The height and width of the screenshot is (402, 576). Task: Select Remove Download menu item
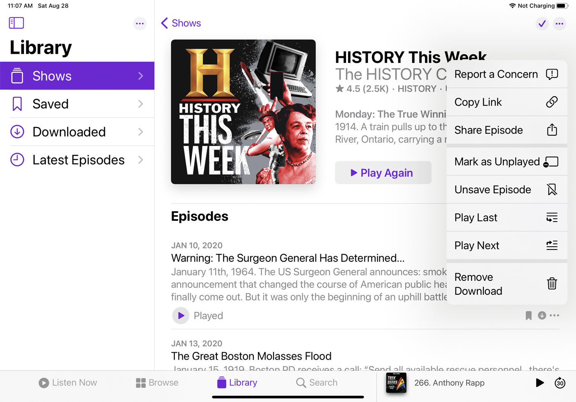(x=507, y=284)
